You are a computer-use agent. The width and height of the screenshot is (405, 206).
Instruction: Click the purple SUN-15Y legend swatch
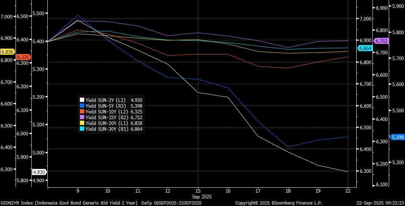tap(82, 117)
